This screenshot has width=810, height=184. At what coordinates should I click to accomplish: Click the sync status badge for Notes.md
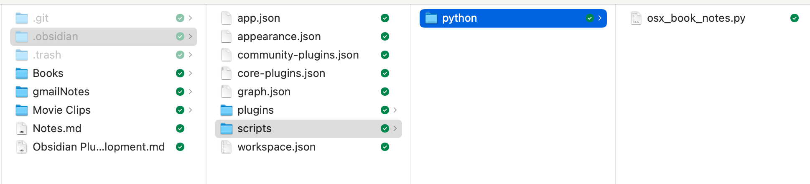coord(180,129)
